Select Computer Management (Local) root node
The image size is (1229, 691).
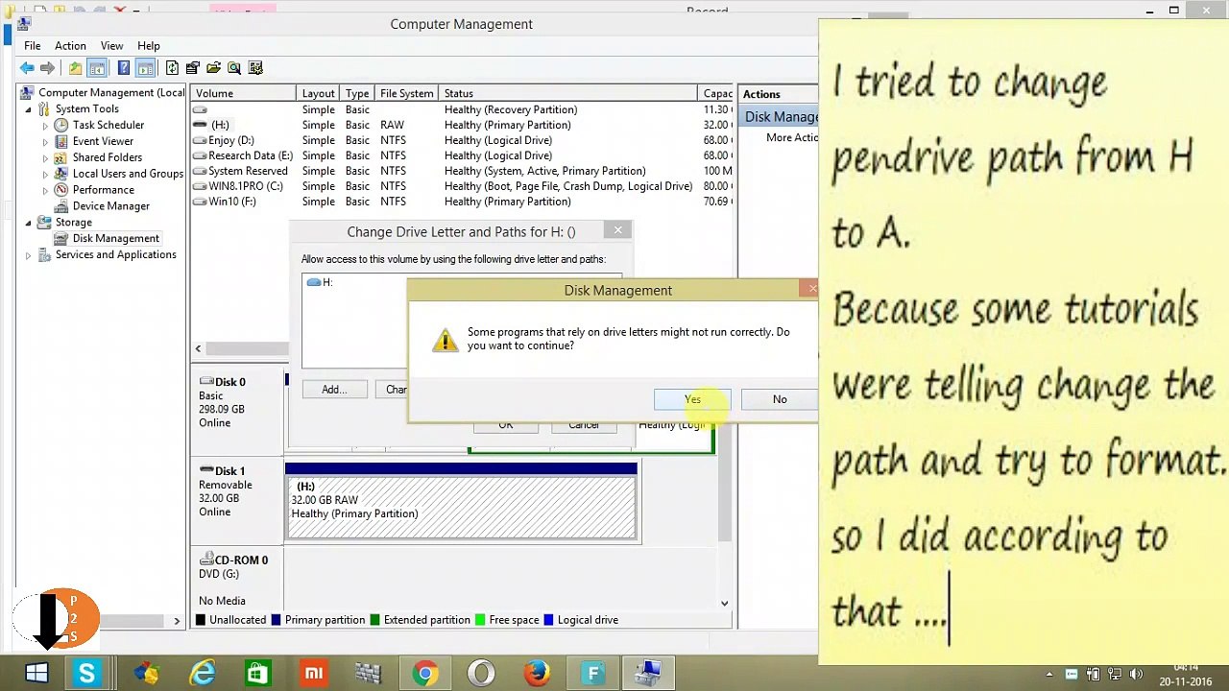tap(111, 93)
